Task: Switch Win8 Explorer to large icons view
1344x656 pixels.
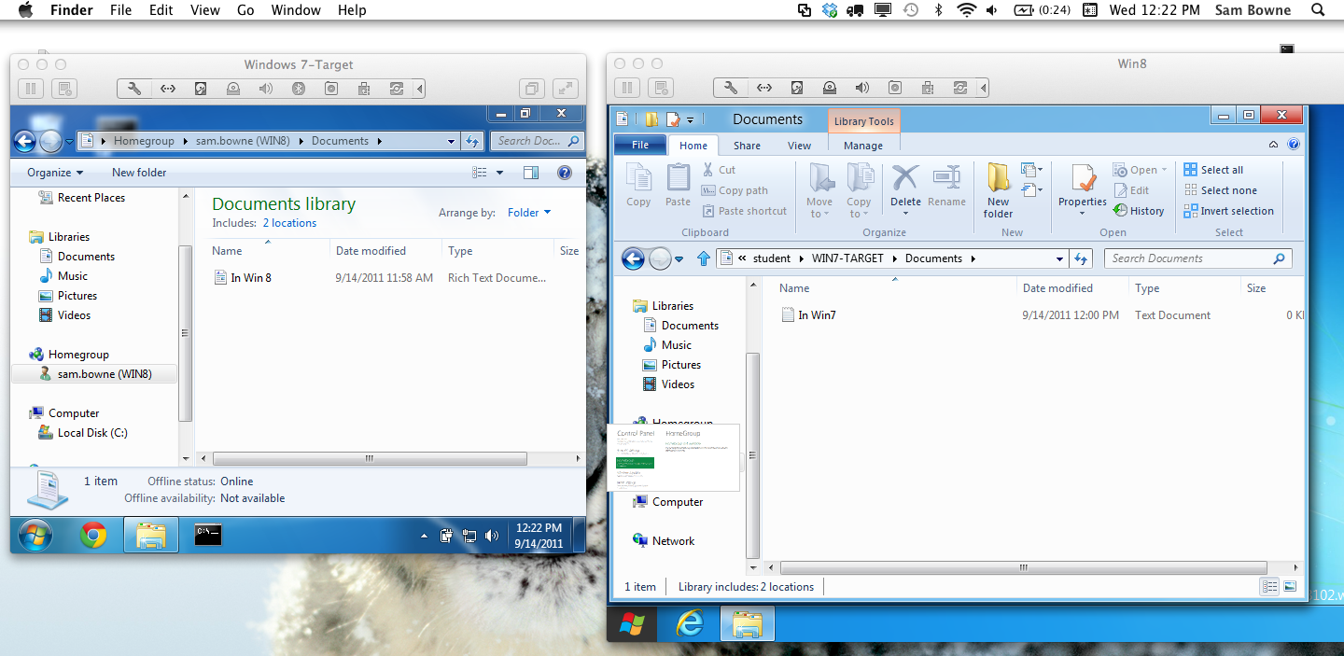Action: (1290, 586)
